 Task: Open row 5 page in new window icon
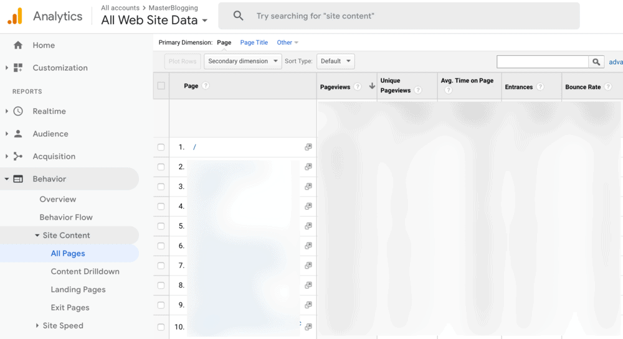308,226
